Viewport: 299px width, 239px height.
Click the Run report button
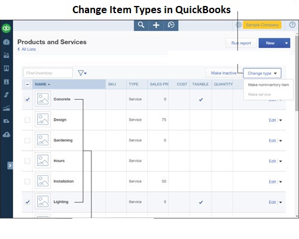(241, 43)
